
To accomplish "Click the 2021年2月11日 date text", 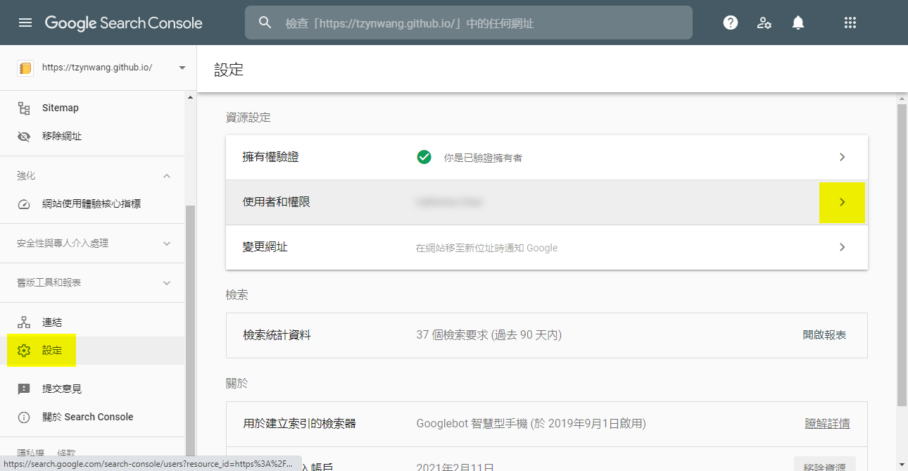I will click(x=455, y=467).
